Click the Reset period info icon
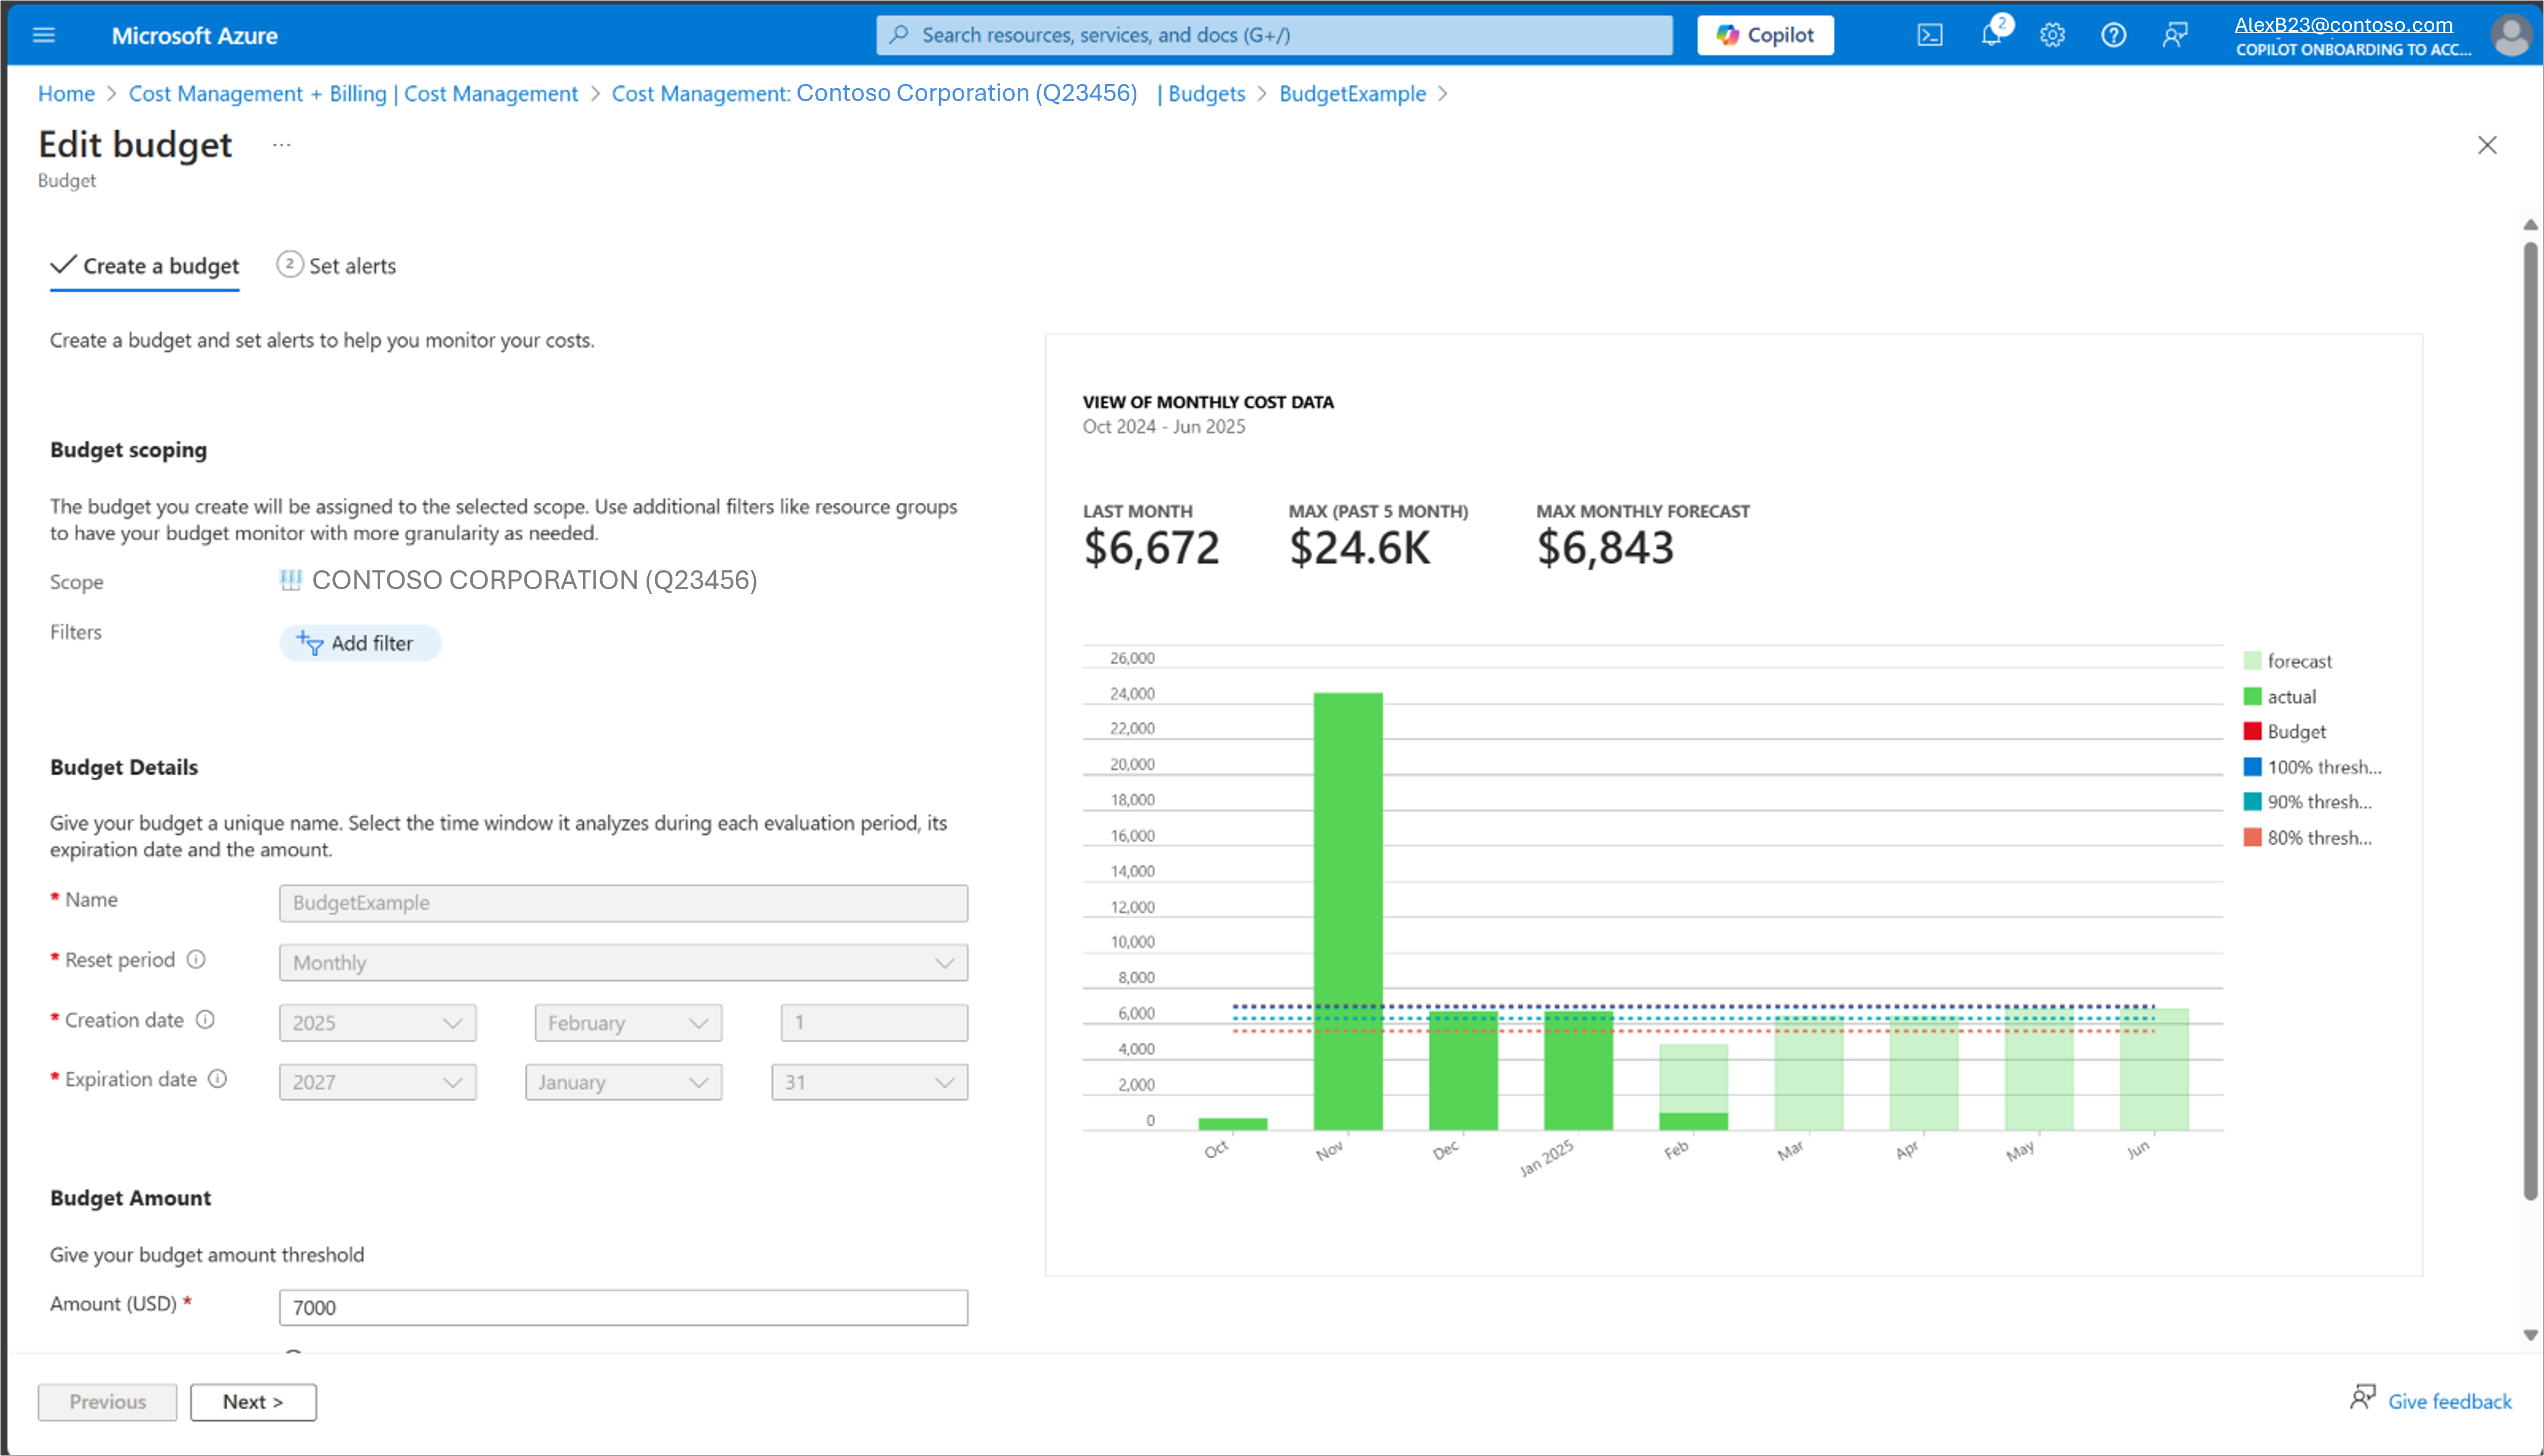2544x1456 pixels. point(196,959)
